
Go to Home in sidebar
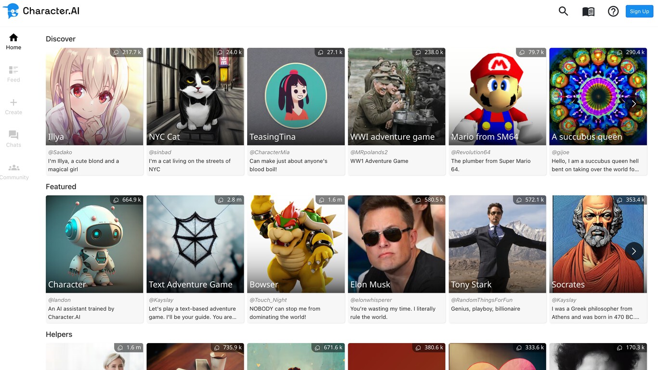(x=13, y=41)
